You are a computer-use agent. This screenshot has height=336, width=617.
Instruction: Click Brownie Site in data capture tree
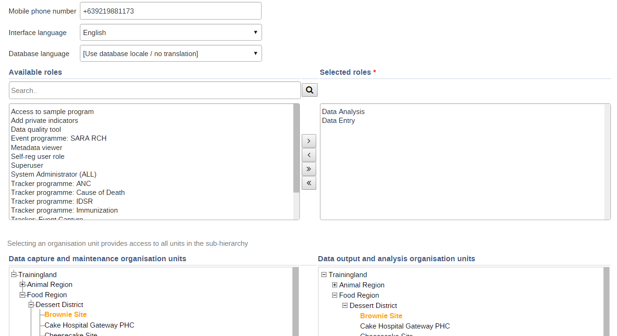(x=65, y=315)
